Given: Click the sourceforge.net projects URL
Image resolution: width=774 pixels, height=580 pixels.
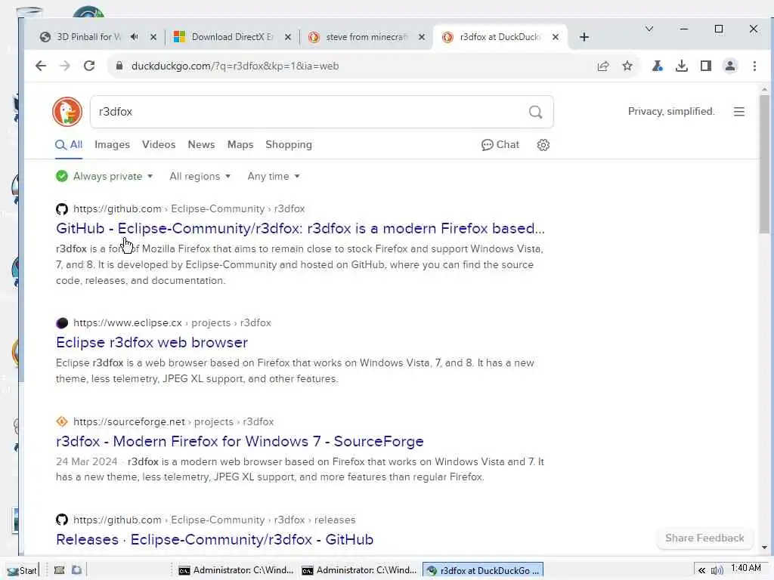Looking at the screenshot, I should pos(173,421).
